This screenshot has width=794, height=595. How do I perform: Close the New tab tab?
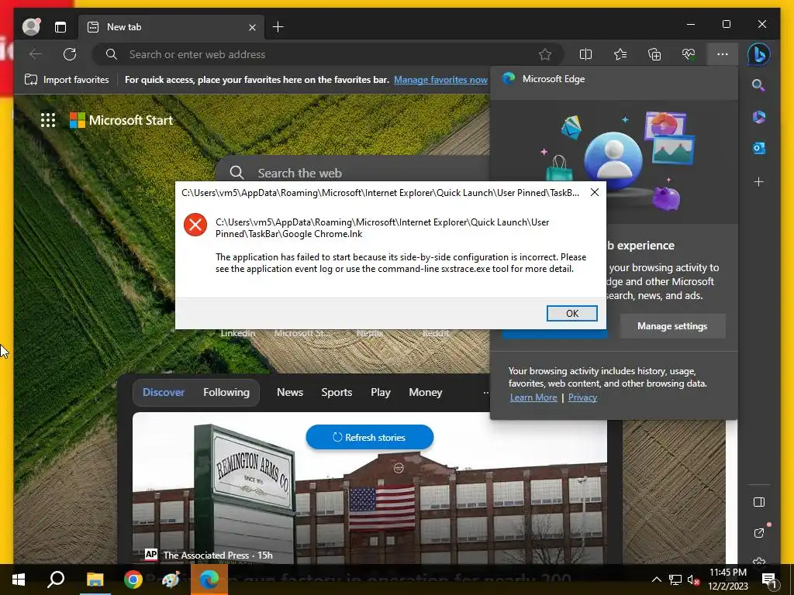coord(252,27)
